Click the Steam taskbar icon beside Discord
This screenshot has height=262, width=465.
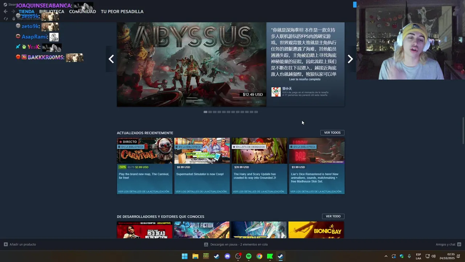(x=217, y=256)
